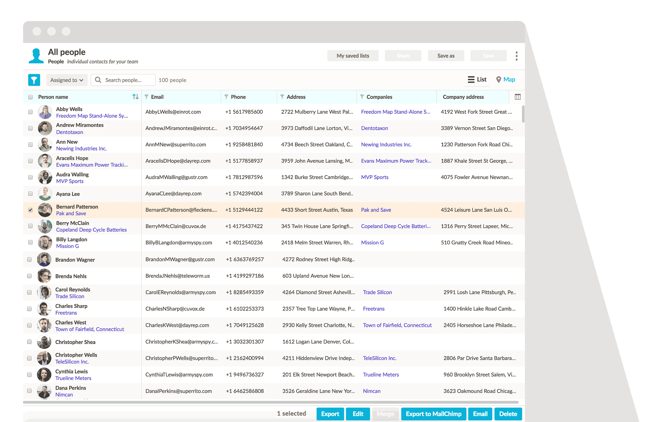661x422 pixels.
Task: Open My saved lists
Action: coord(353,56)
